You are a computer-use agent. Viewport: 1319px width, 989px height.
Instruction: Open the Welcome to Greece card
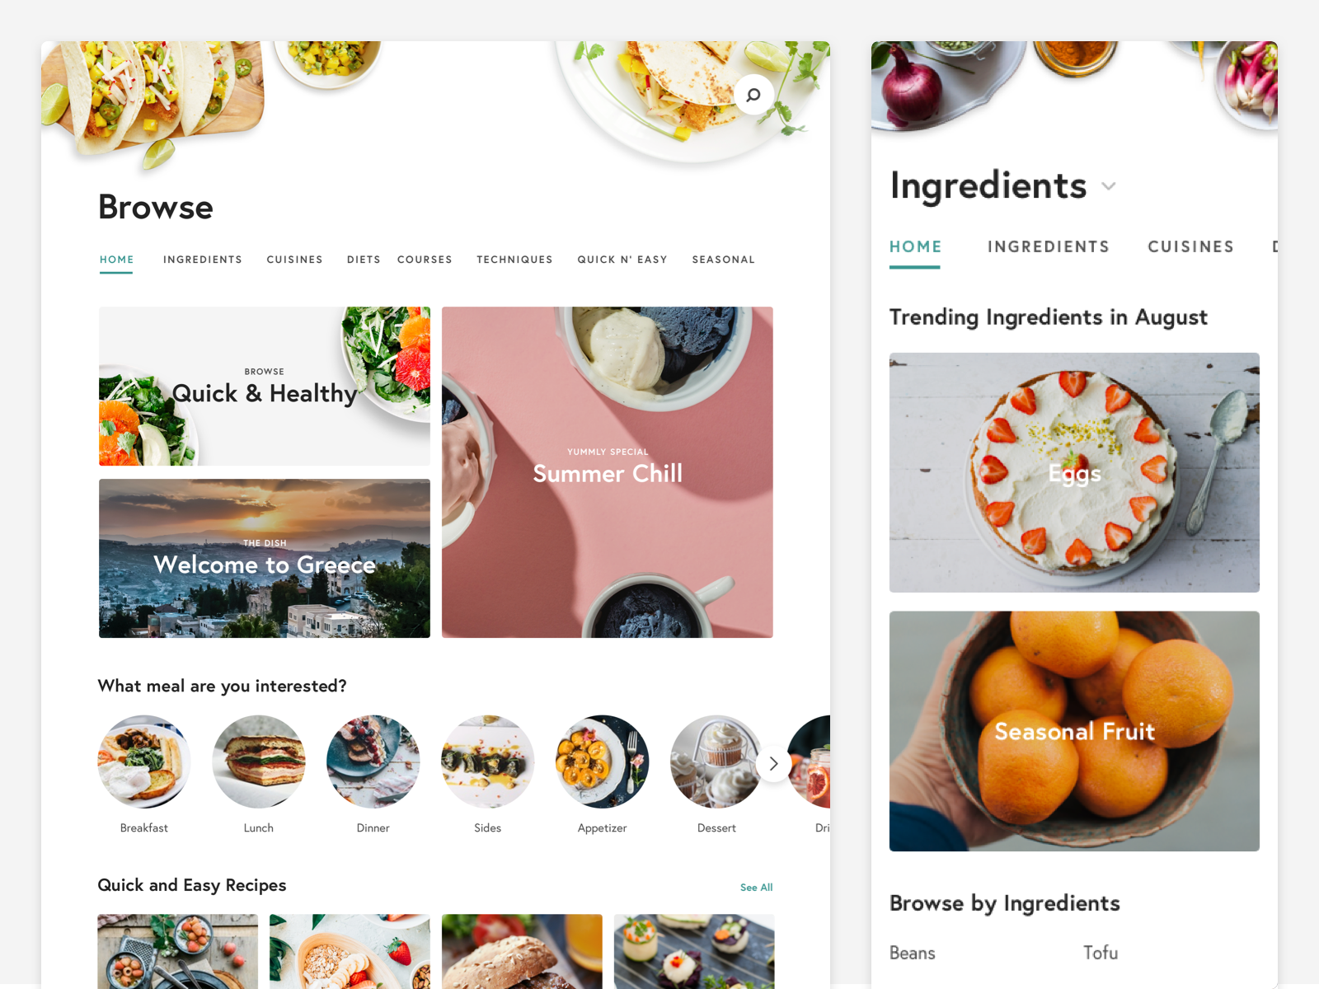pos(265,558)
